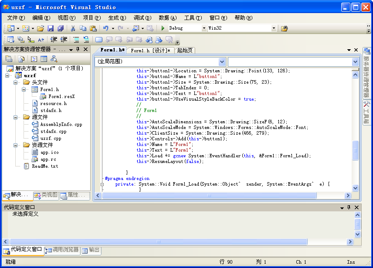Open the Win32 platform dropdown

[x=274, y=28]
